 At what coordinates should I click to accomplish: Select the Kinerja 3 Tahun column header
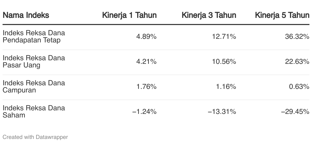tap(209, 15)
